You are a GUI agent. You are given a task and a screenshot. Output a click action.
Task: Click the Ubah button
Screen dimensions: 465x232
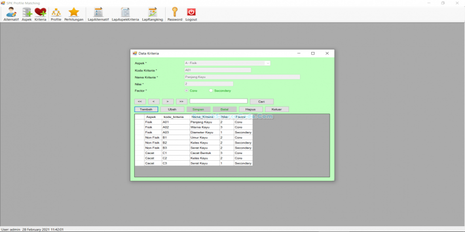[172, 109]
